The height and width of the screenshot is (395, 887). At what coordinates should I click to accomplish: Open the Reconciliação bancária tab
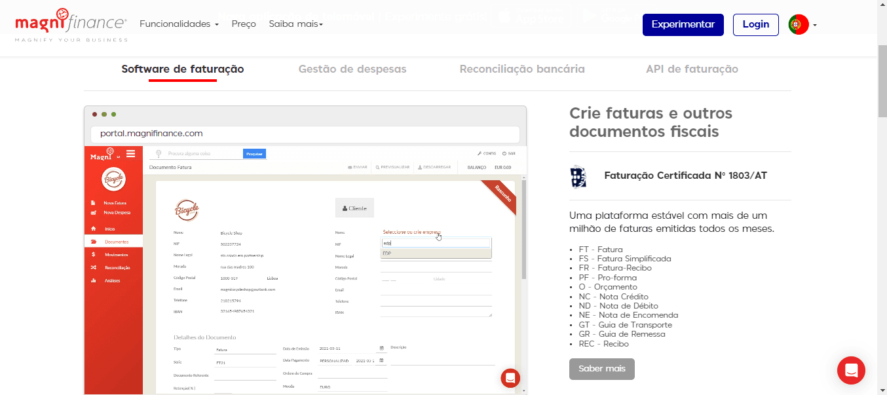point(522,69)
